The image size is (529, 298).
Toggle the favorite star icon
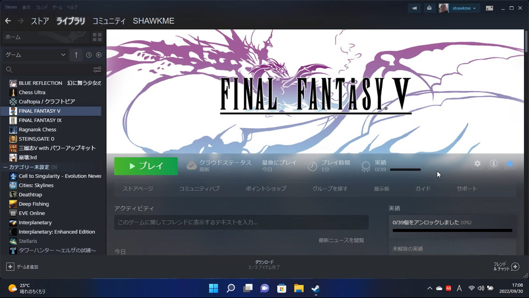pos(510,163)
